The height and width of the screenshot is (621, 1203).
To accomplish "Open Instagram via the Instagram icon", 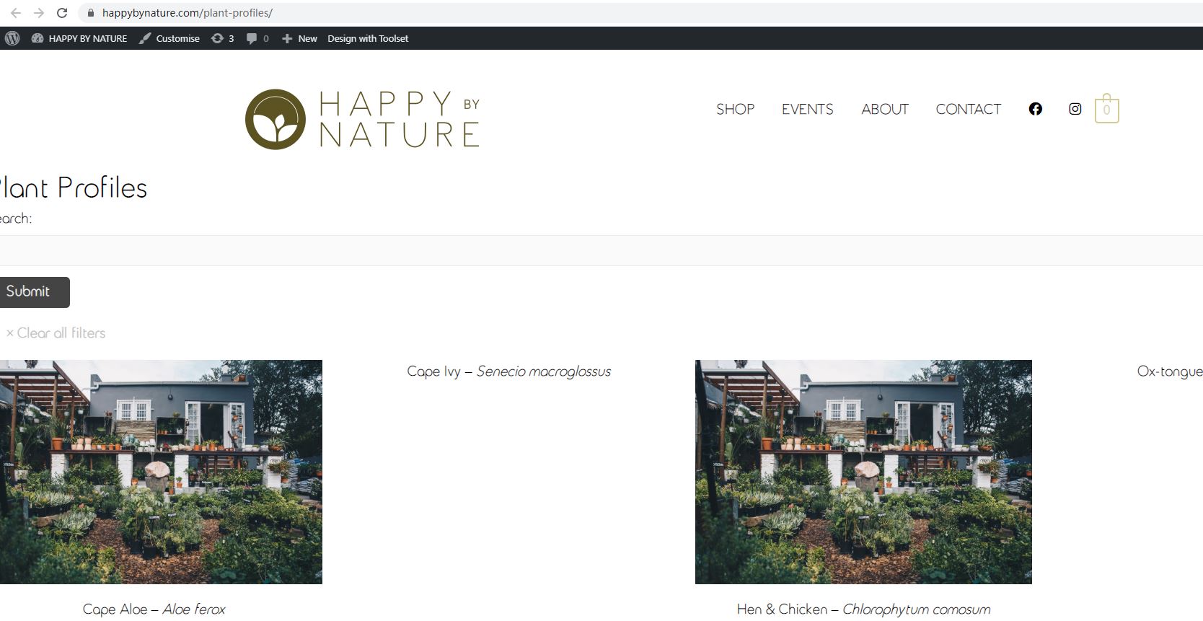I will coord(1075,109).
